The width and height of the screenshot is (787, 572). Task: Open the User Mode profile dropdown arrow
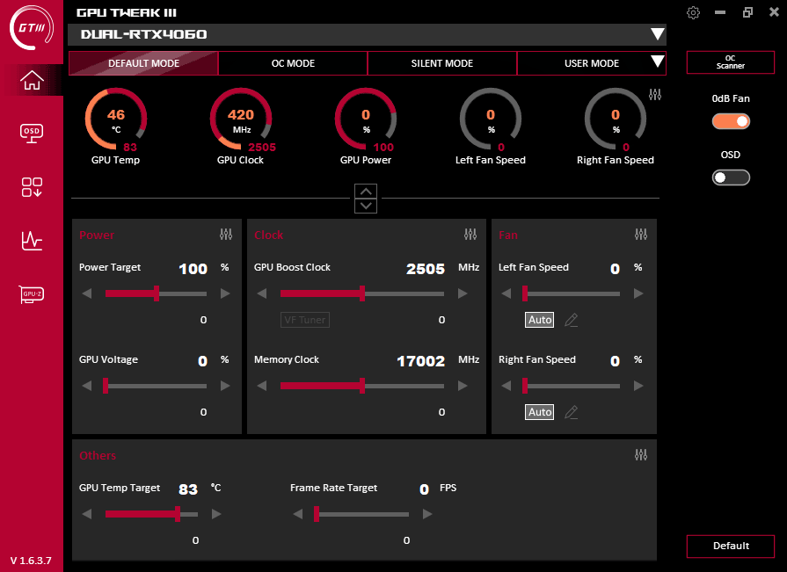click(657, 62)
